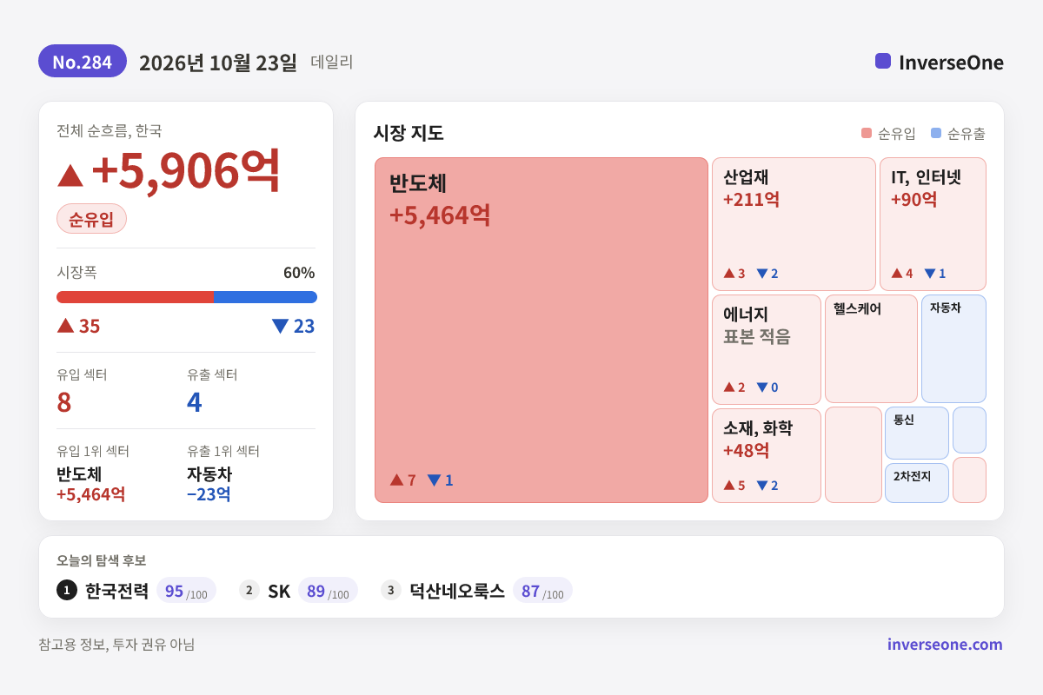Select the 산업재 treemap tile

tap(794, 224)
